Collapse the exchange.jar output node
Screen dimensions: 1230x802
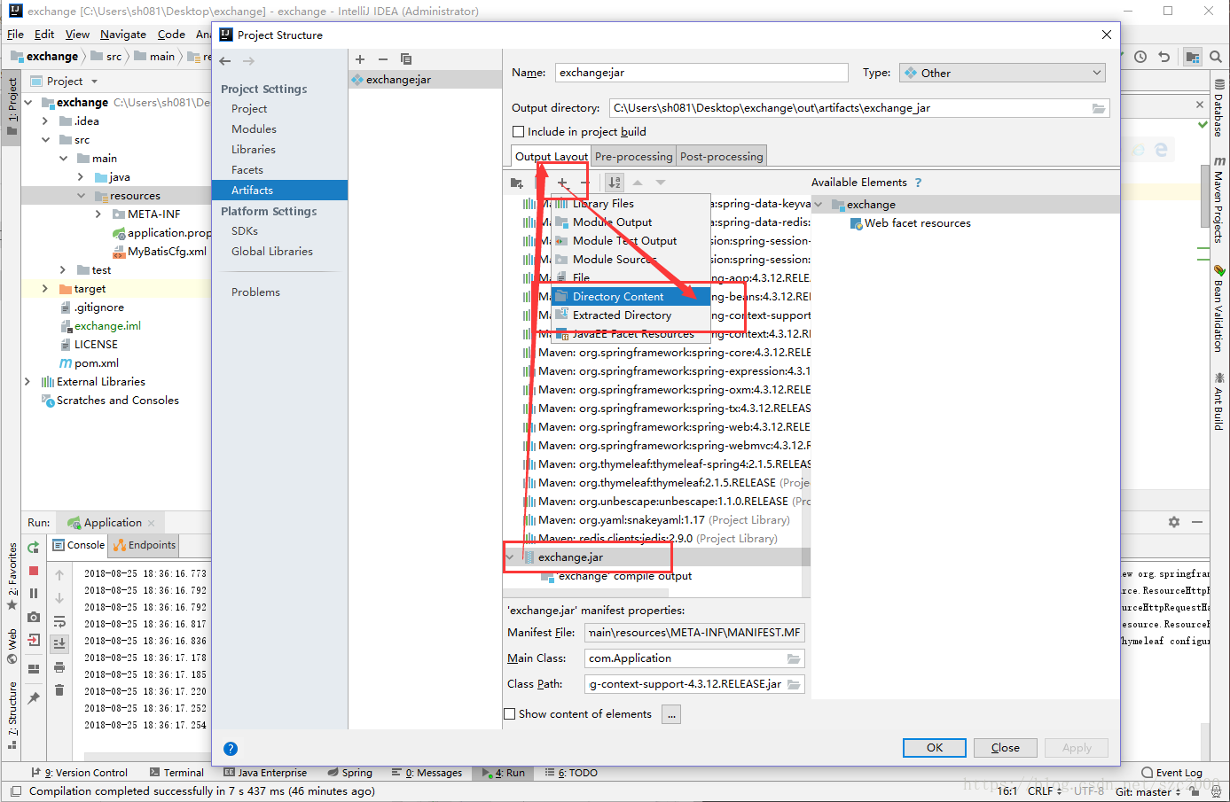tap(510, 557)
